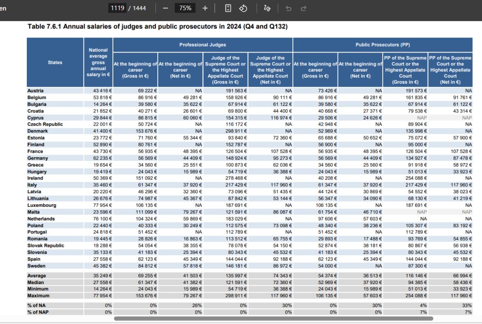Click the 'France' row label
The height and width of the screenshot is (324, 482).
35,151
